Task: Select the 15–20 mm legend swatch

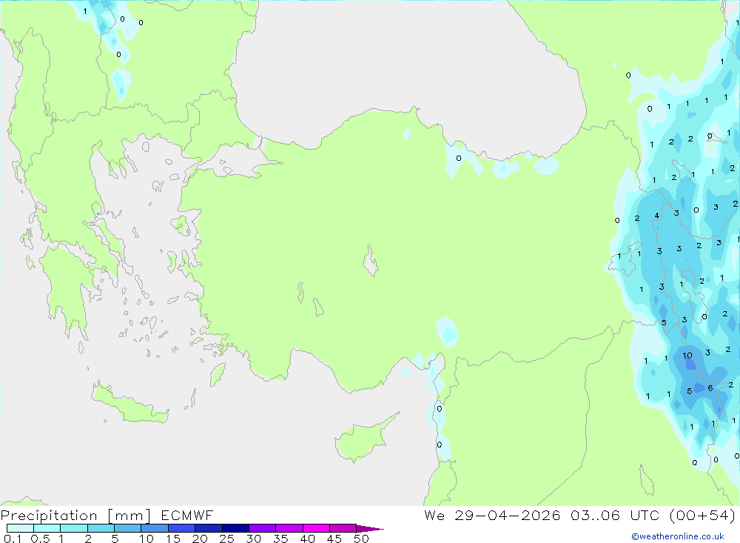Action: [x=181, y=528]
